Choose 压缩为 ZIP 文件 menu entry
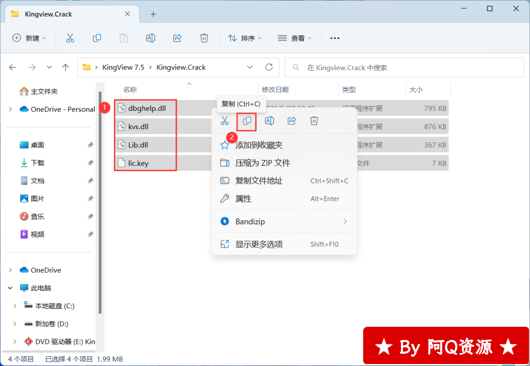The height and width of the screenshot is (366, 530). (x=285, y=163)
